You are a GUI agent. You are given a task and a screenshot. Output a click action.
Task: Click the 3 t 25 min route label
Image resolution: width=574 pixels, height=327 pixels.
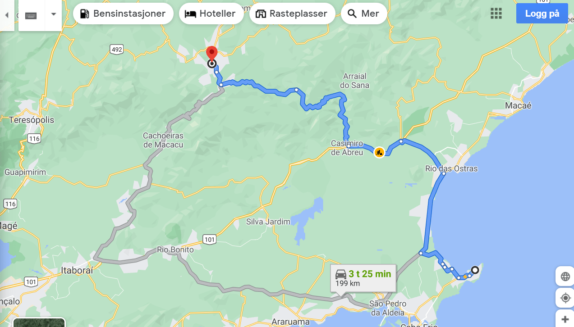click(x=370, y=274)
